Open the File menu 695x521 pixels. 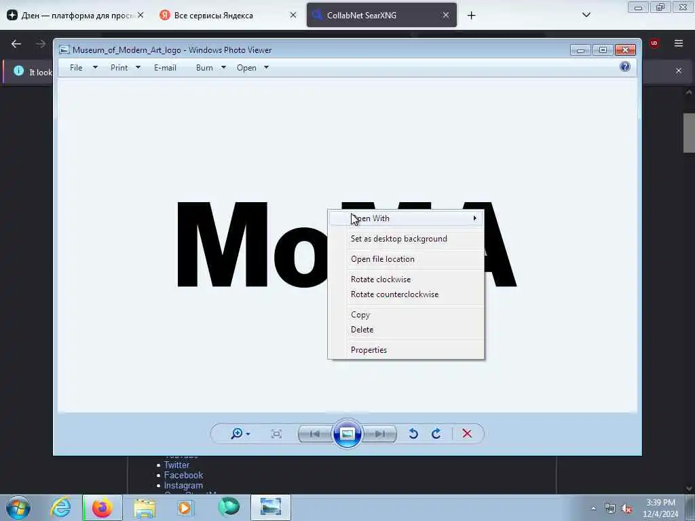(76, 67)
